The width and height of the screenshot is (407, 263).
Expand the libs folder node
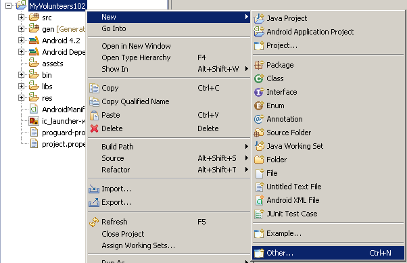tap(21, 86)
